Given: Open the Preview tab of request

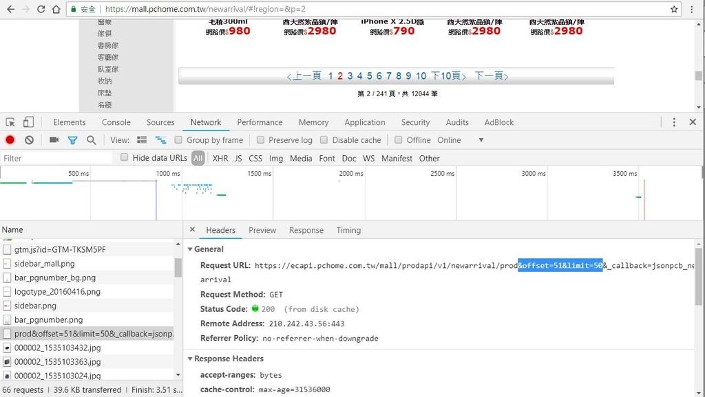Looking at the screenshot, I should [262, 230].
